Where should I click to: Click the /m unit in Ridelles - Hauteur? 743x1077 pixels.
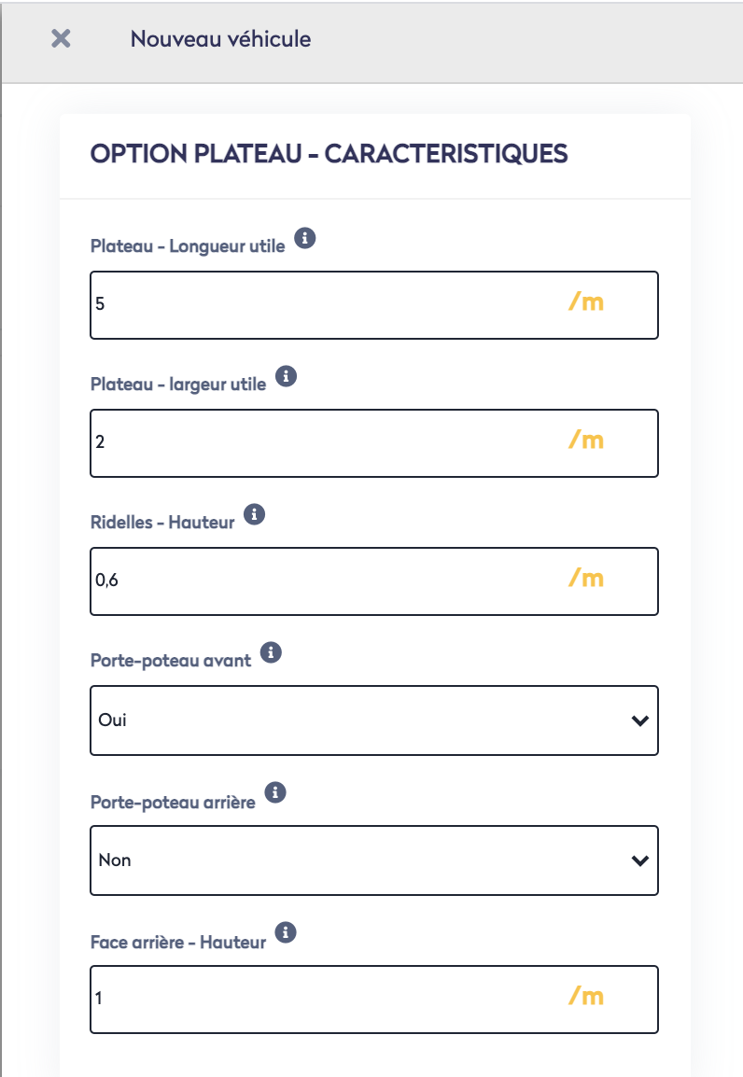586,580
